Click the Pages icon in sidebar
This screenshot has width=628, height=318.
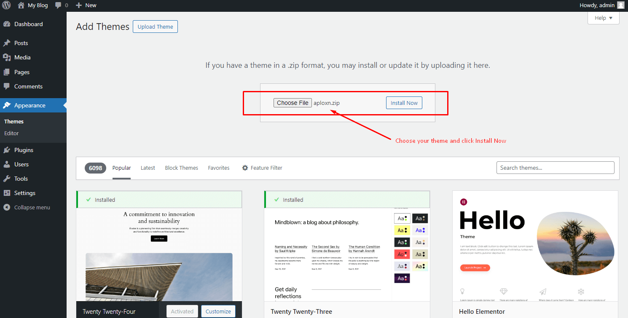[x=7, y=72]
